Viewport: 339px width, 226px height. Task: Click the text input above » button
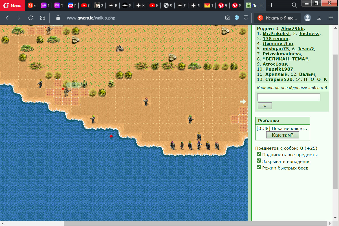(289, 97)
